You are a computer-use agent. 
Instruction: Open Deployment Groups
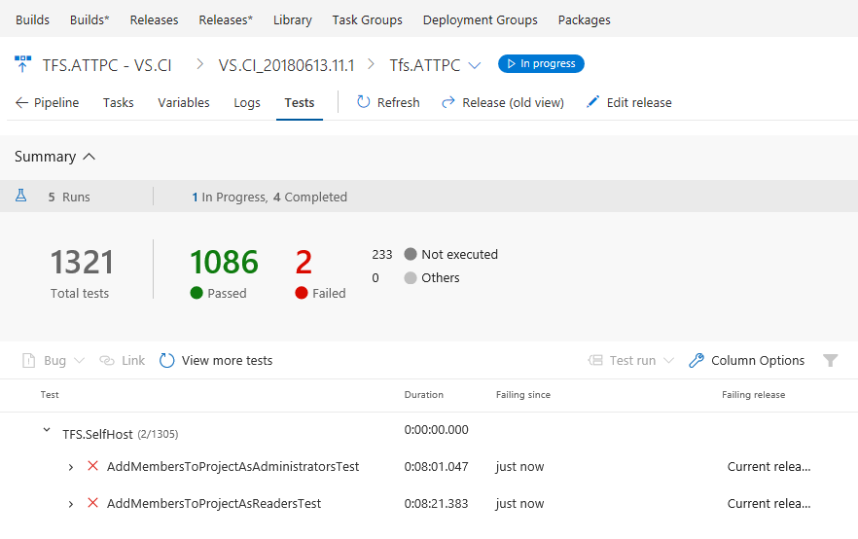(480, 19)
